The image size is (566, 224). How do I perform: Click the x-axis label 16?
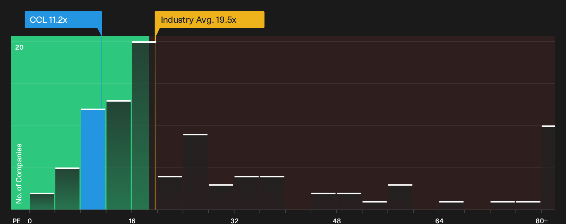[132, 221]
